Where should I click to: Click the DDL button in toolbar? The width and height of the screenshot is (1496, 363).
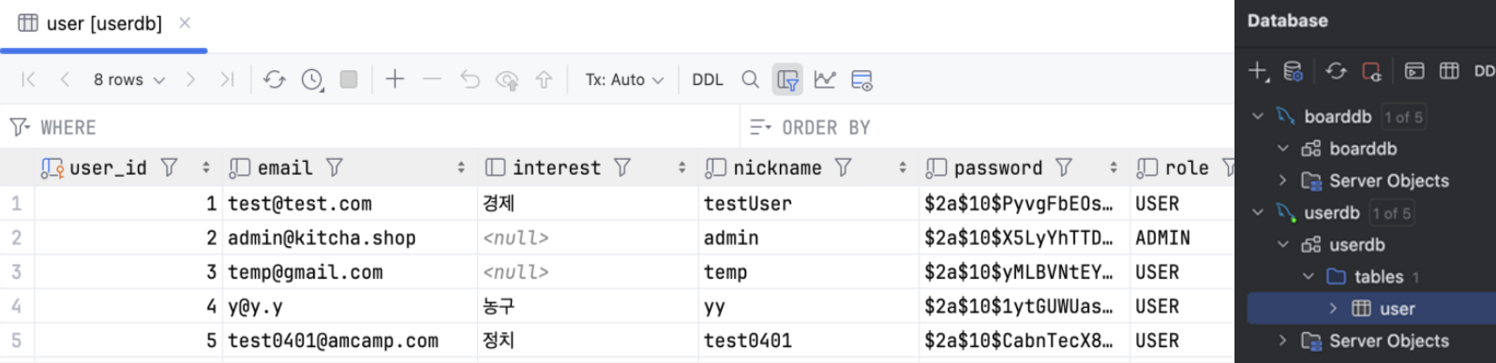[708, 80]
